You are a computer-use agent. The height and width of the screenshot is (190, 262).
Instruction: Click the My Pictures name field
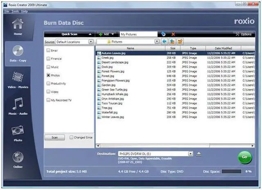coord(138,34)
